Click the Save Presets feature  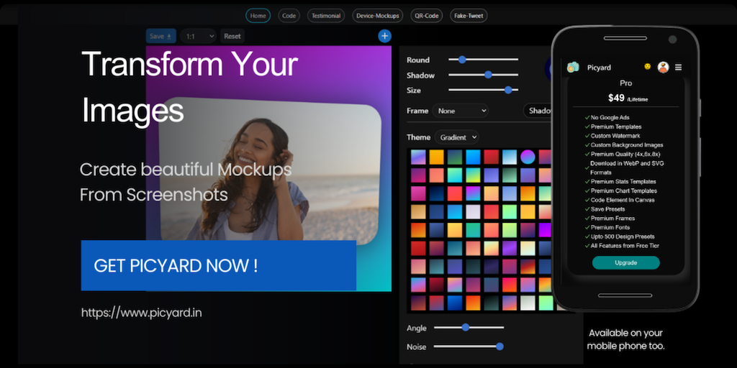[605, 209]
